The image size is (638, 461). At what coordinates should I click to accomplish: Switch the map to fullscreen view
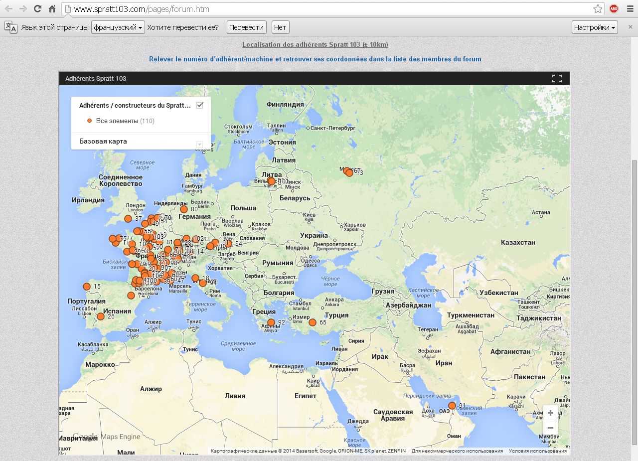click(557, 78)
